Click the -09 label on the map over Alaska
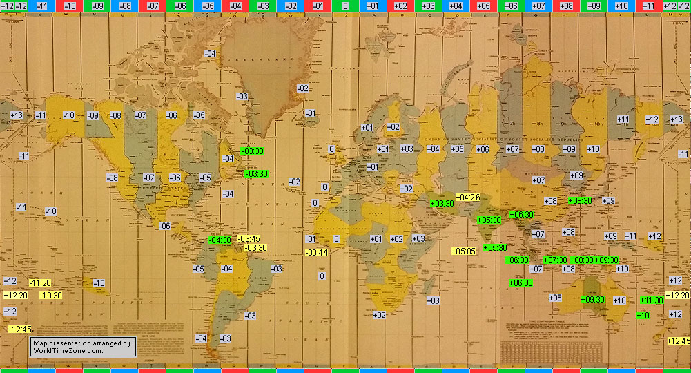This screenshot has width=691, height=373. tap(93, 115)
